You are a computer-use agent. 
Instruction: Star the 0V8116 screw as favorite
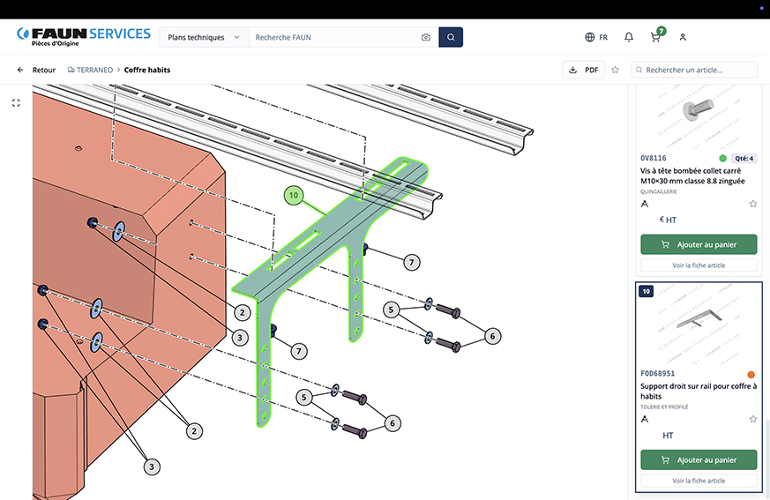752,204
